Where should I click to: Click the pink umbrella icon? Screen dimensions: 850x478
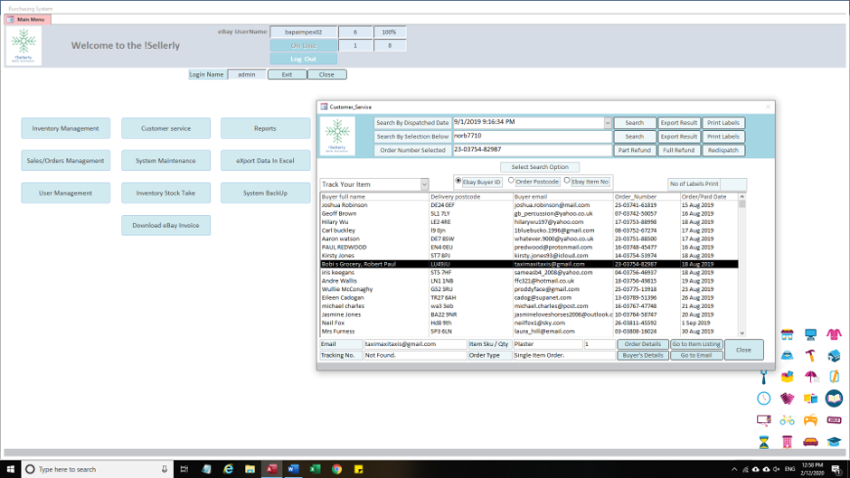810,377
